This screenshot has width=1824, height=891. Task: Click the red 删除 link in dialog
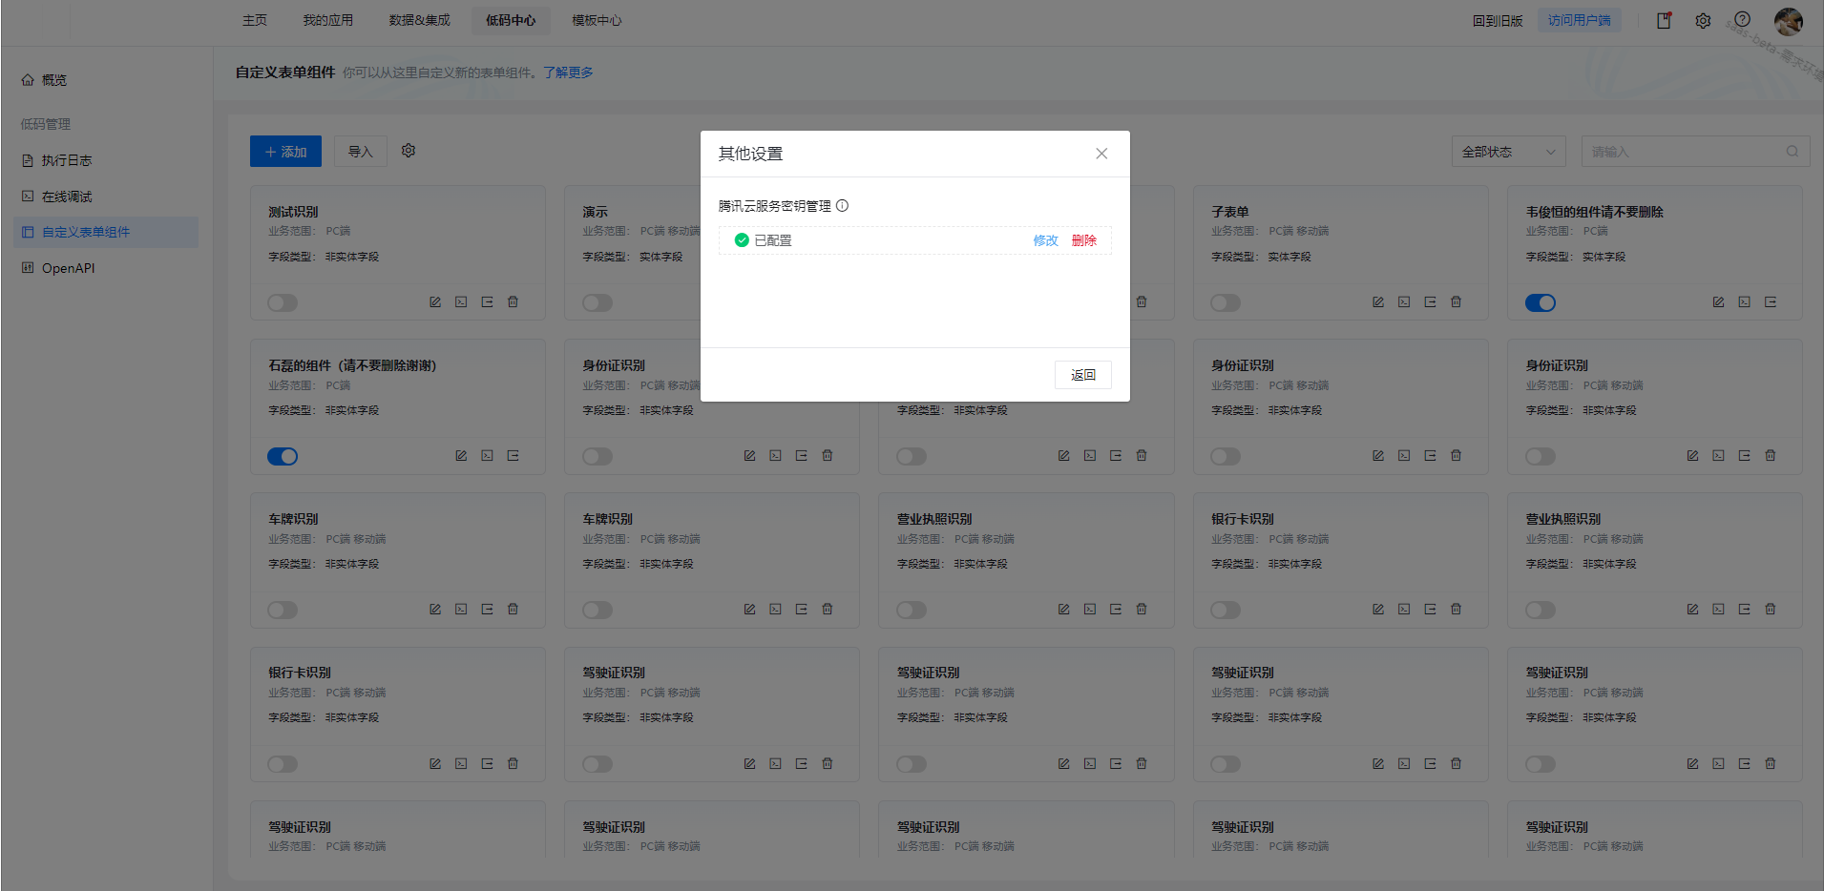tap(1083, 240)
